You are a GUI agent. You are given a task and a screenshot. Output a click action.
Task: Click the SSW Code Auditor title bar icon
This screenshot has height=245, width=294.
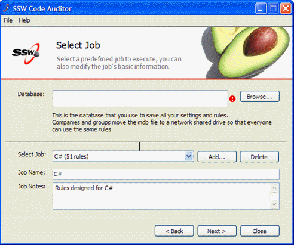click(x=7, y=8)
